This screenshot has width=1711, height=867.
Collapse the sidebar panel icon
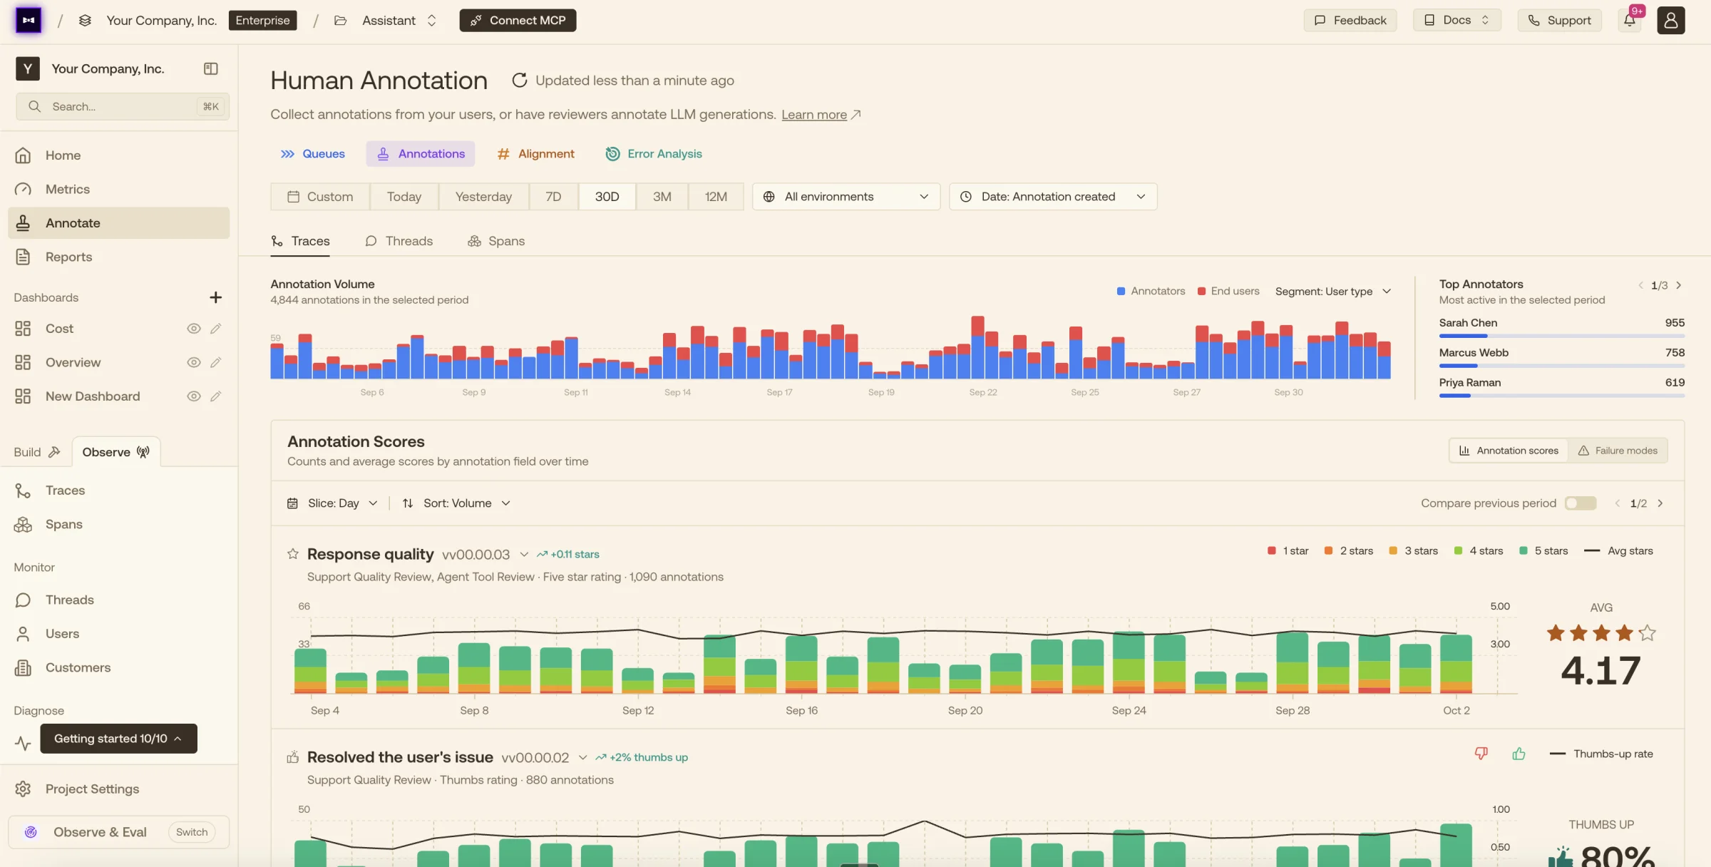(x=210, y=68)
